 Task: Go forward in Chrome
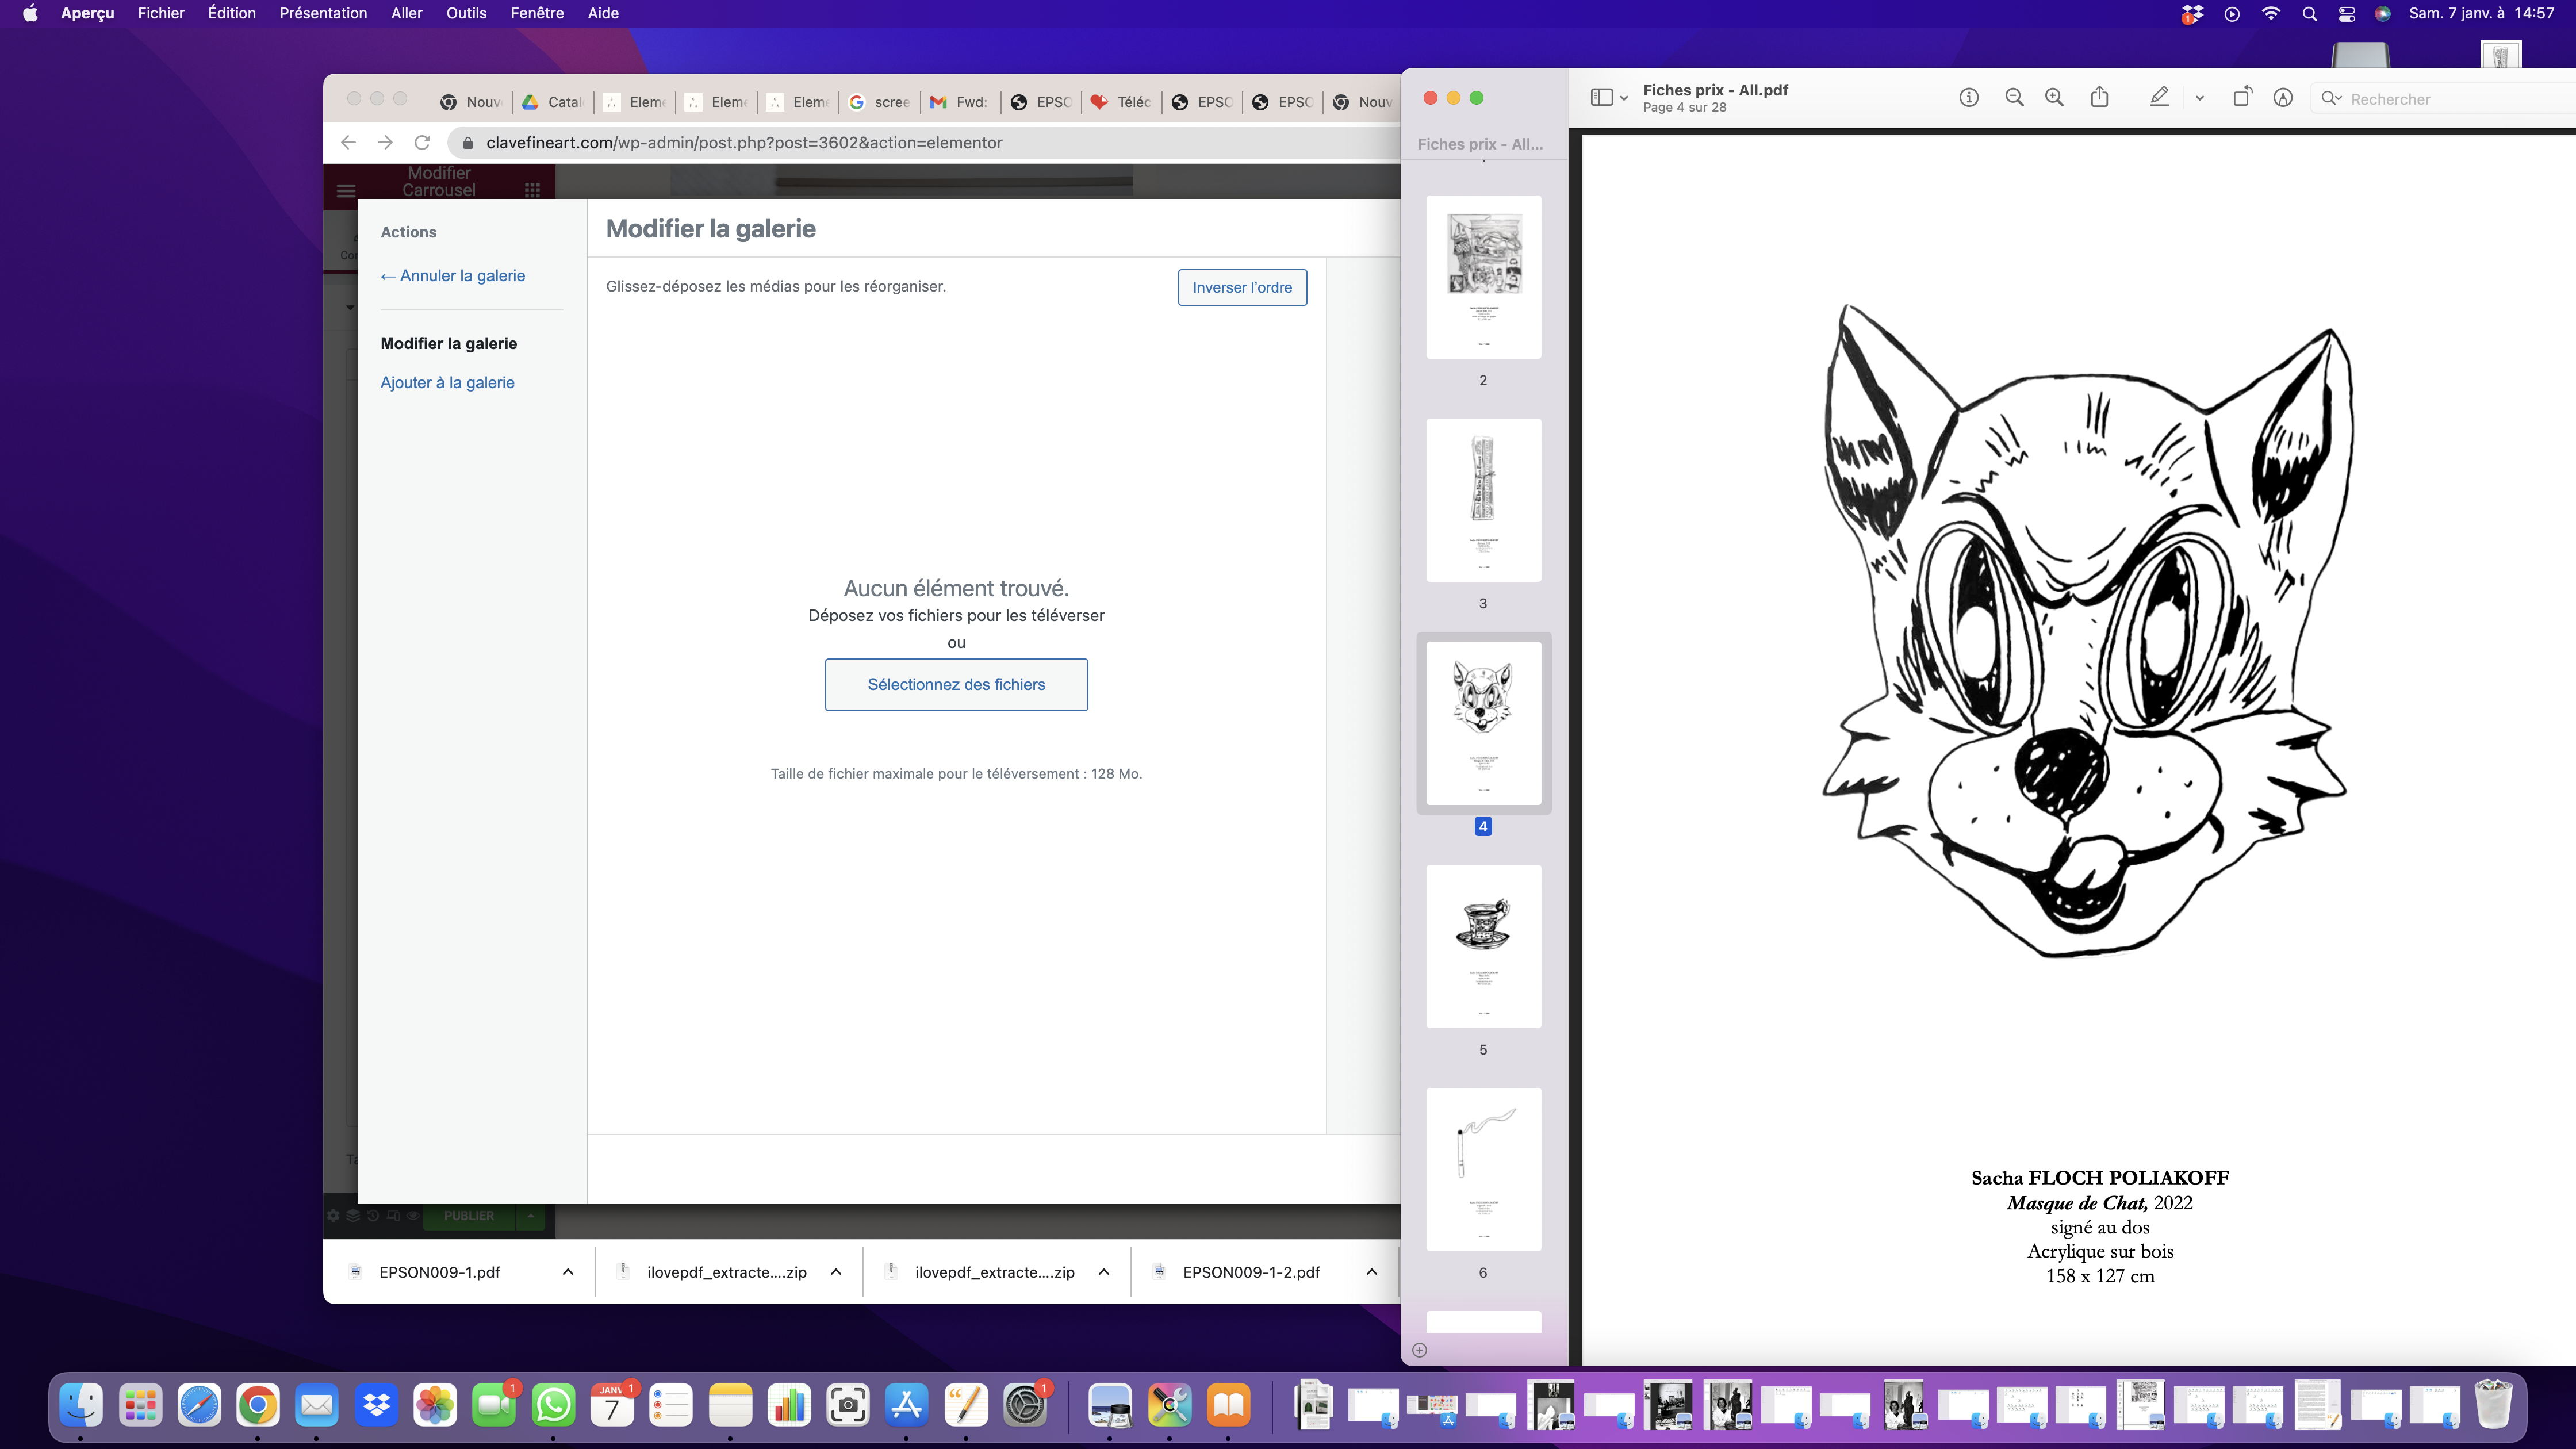tap(385, 142)
